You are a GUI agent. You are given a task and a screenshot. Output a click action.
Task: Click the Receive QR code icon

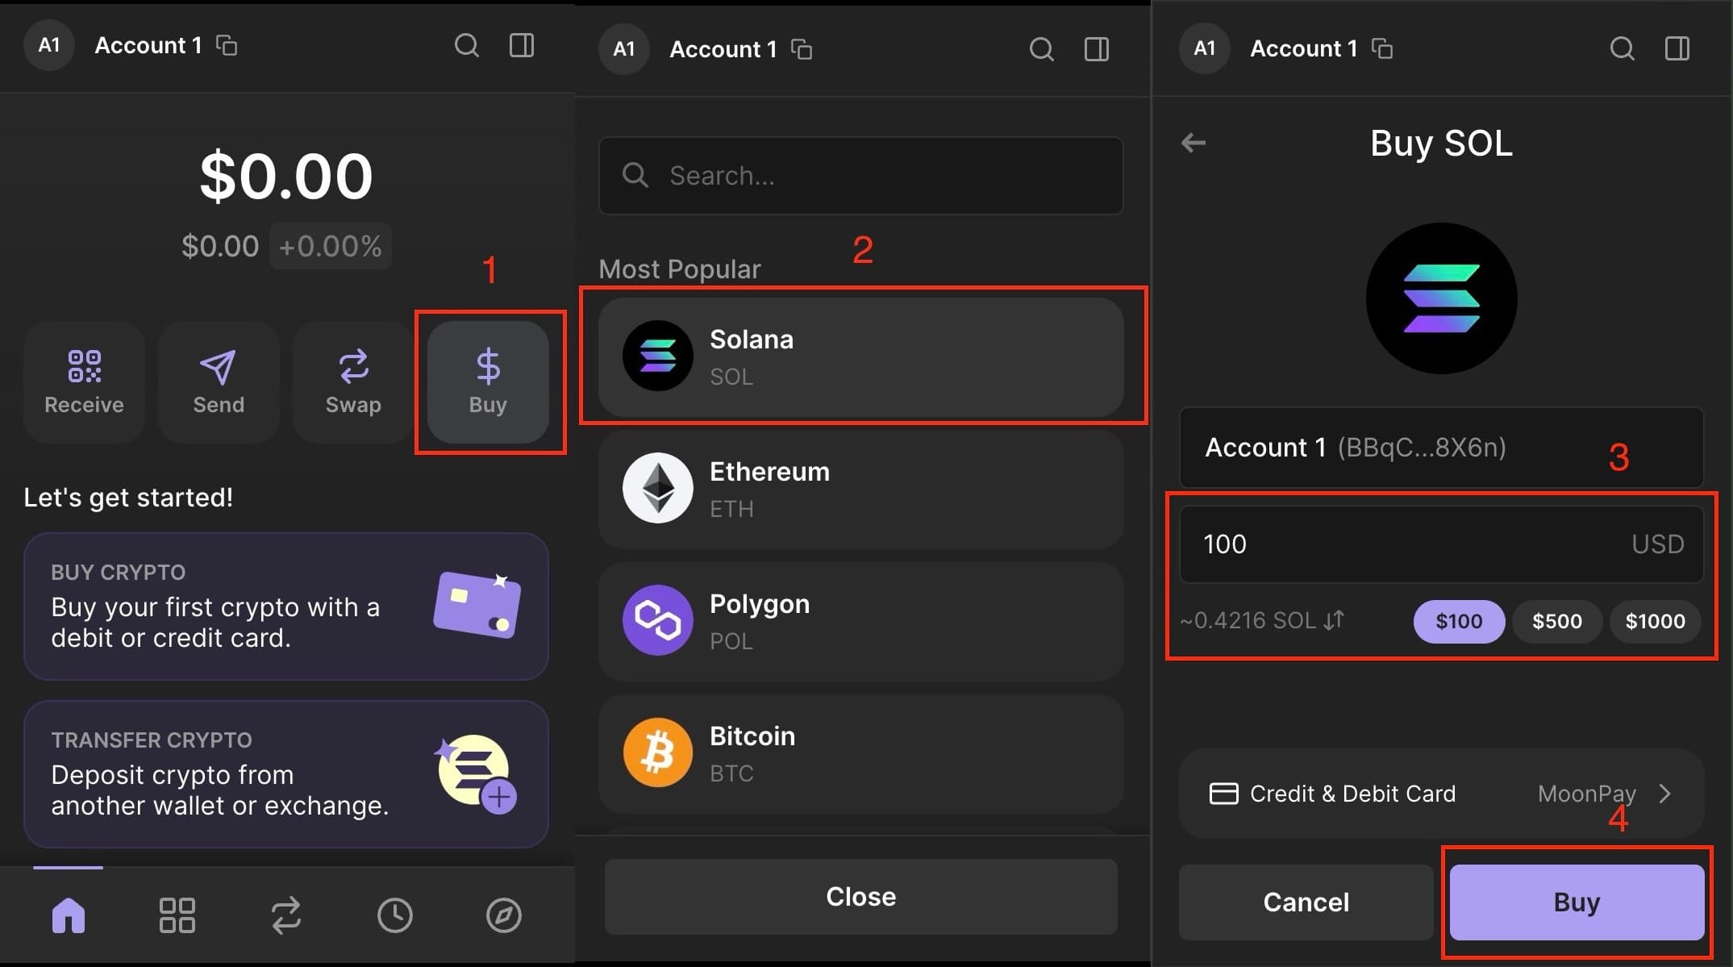click(x=84, y=367)
